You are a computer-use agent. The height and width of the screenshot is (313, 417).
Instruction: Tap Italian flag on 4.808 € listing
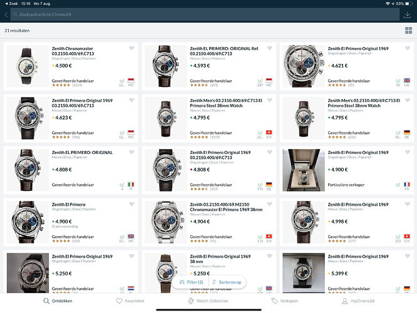pos(131,184)
